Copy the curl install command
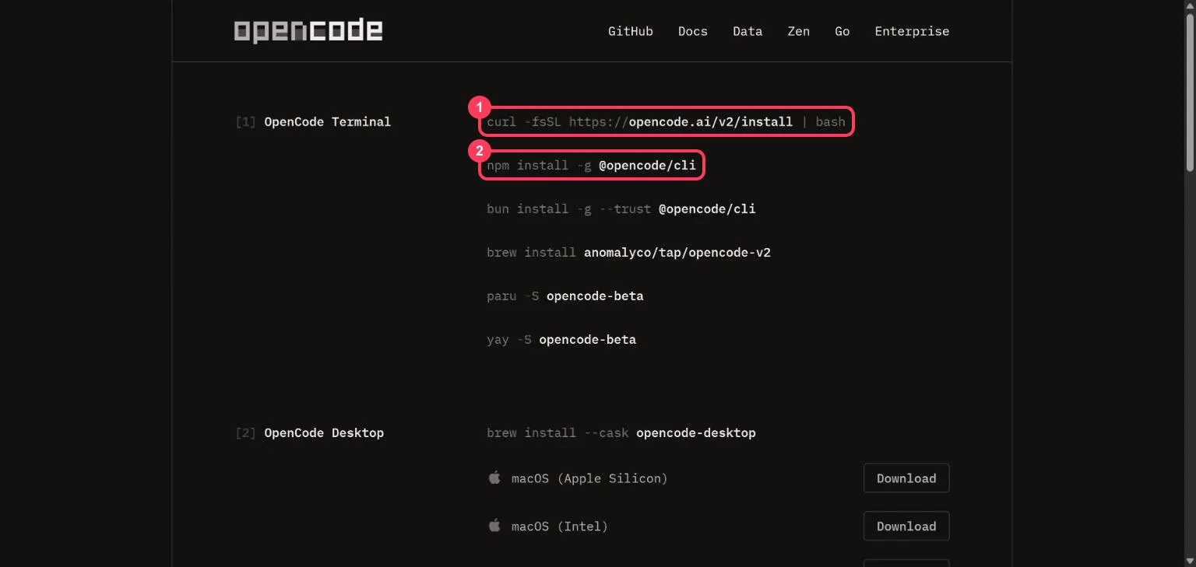This screenshot has width=1196, height=567. tap(666, 121)
